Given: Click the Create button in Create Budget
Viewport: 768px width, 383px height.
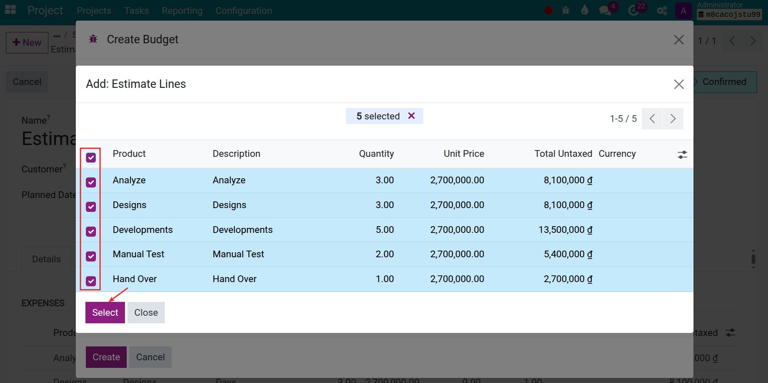Looking at the screenshot, I should click(106, 357).
